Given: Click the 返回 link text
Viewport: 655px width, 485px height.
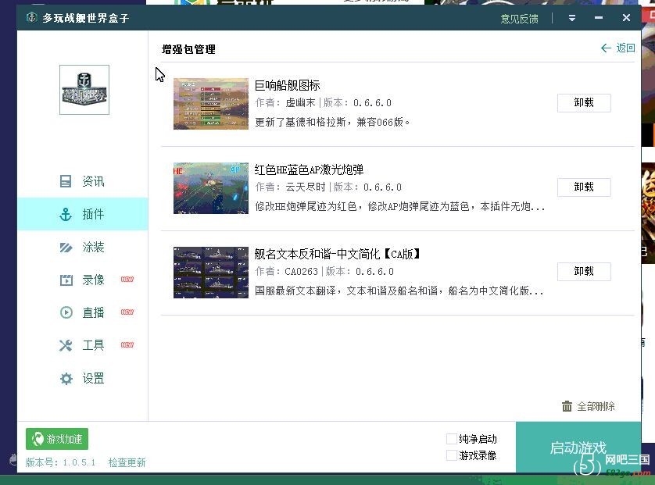Looking at the screenshot, I should pos(625,48).
